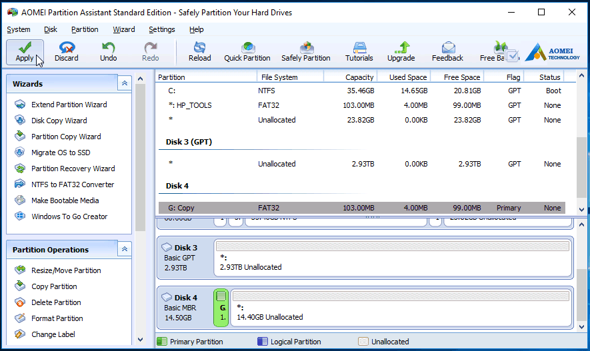Screen dimensions: 590x351
Task: Open the Help menu
Action: click(x=197, y=29)
